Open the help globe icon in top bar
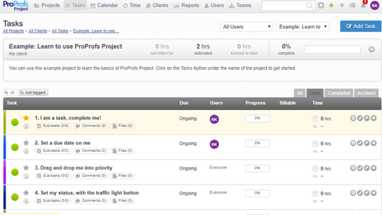 pyautogui.click(x=321, y=5)
